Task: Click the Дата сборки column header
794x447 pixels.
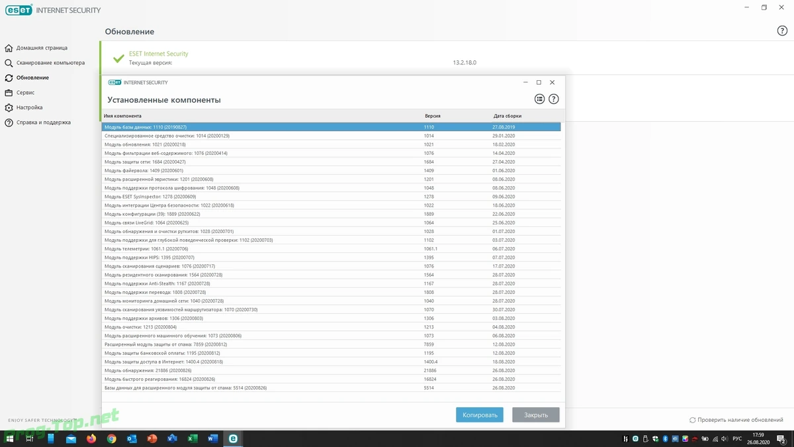Action: click(507, 116)
